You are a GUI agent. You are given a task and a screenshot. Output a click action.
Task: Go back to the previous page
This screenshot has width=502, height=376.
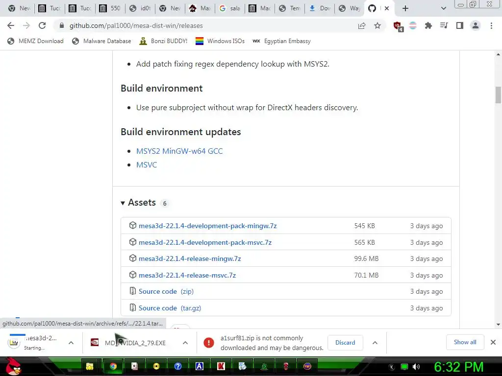11,25
